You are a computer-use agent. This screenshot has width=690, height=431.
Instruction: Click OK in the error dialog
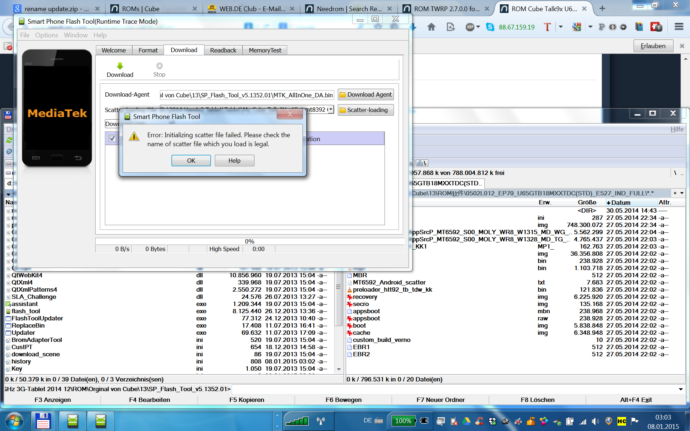[191, 161]
